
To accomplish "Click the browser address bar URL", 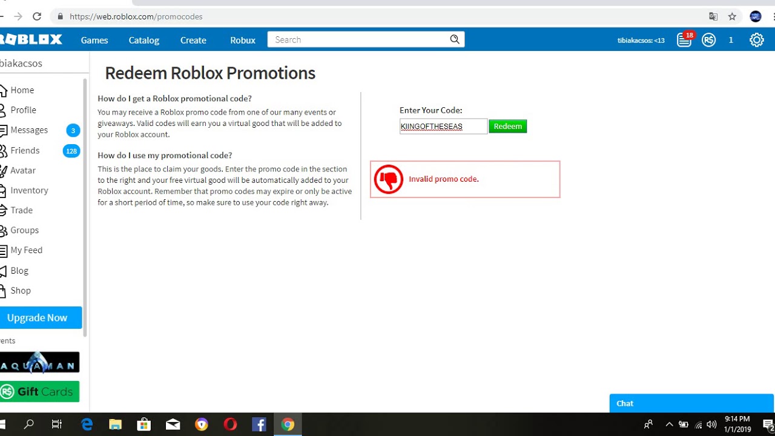I will [136, 16].
